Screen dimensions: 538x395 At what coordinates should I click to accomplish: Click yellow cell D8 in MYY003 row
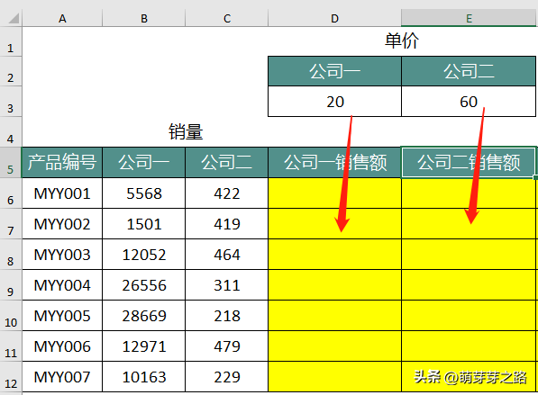334,255
